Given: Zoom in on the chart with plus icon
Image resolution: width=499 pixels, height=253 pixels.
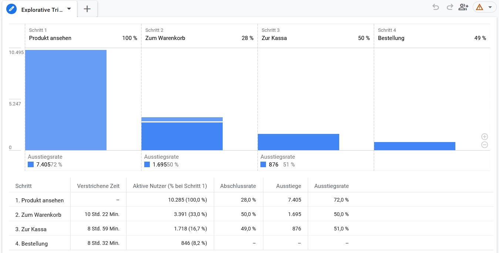Looking at the screenshot, I should pos(485,136).
